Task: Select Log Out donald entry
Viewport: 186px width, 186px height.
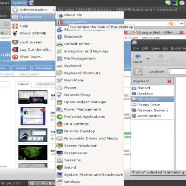Action: click(x=33, y=50)
